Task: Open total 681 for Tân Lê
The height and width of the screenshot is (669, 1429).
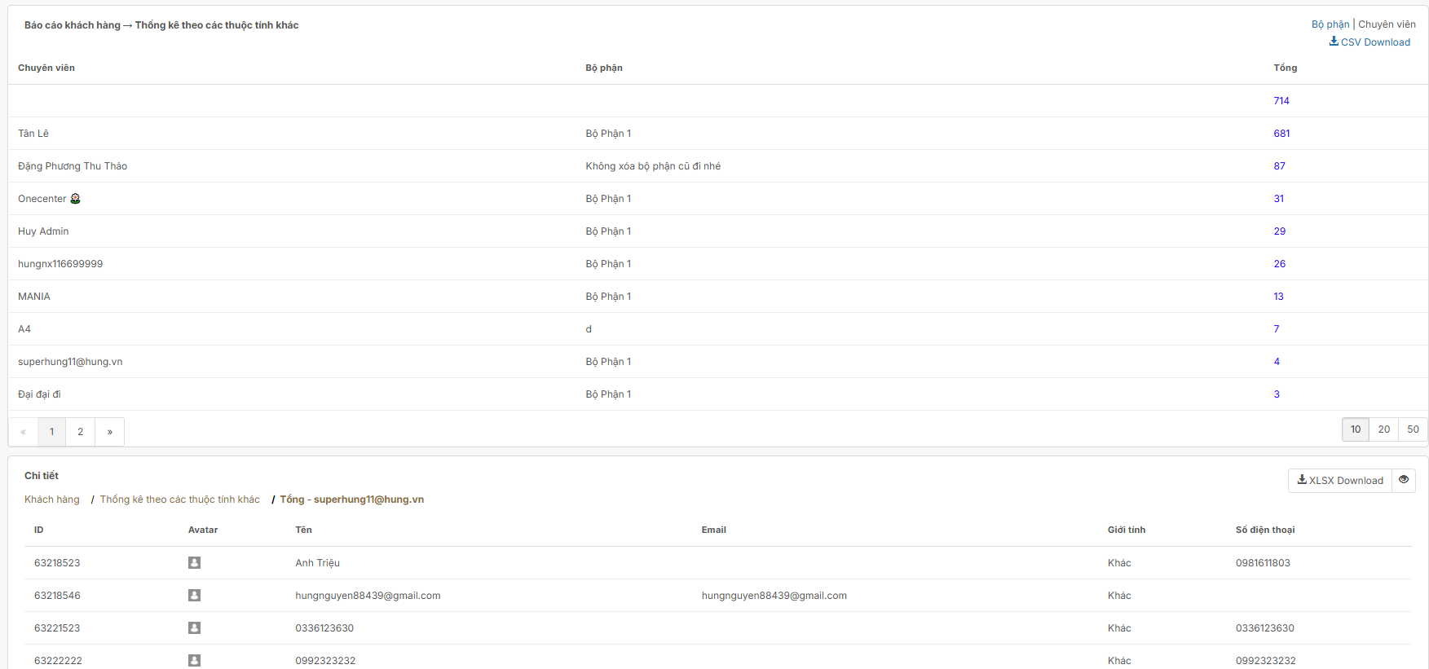Action: 1281,134
